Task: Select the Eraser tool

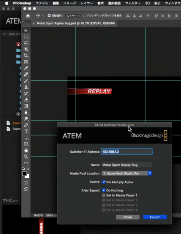Action: tap(26, 100)
